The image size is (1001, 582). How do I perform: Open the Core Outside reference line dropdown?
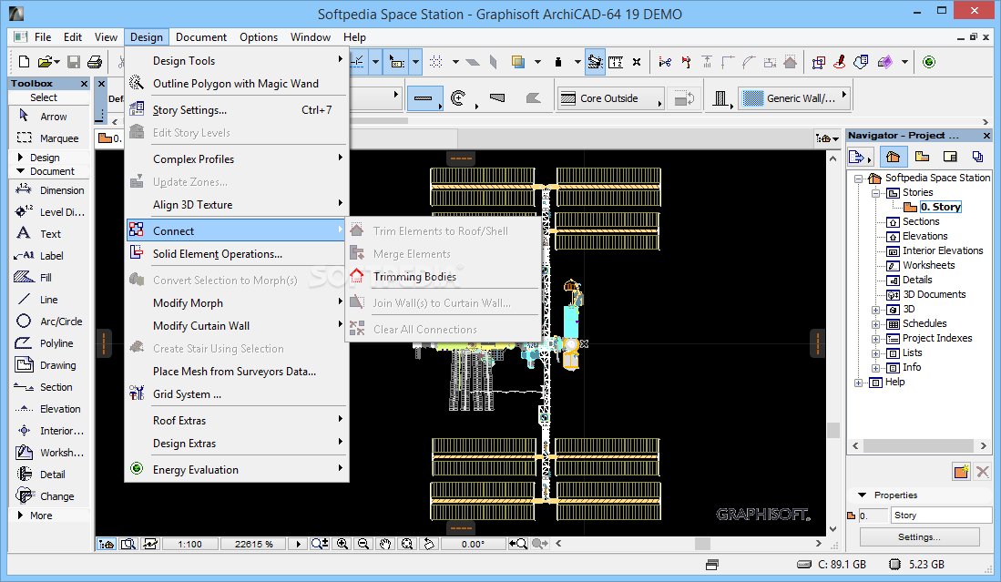point(611,98)
